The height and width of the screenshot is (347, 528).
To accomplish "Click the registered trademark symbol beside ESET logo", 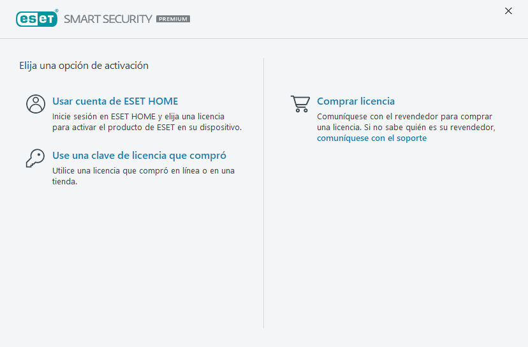I will [x=56, y=11].
